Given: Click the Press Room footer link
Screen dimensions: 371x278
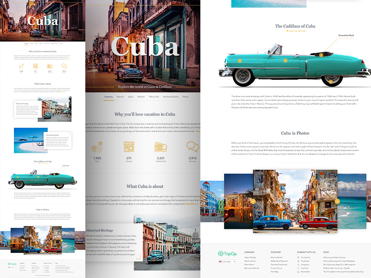Looking at the screenshot, I should (249, 265).
